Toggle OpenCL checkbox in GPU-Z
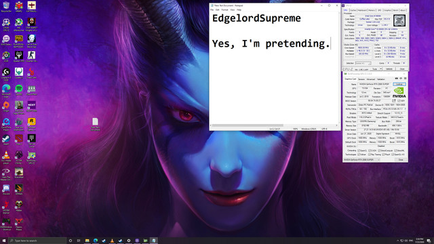The height and width of the screenshot is (244, 434). click(x=359, y=150)
